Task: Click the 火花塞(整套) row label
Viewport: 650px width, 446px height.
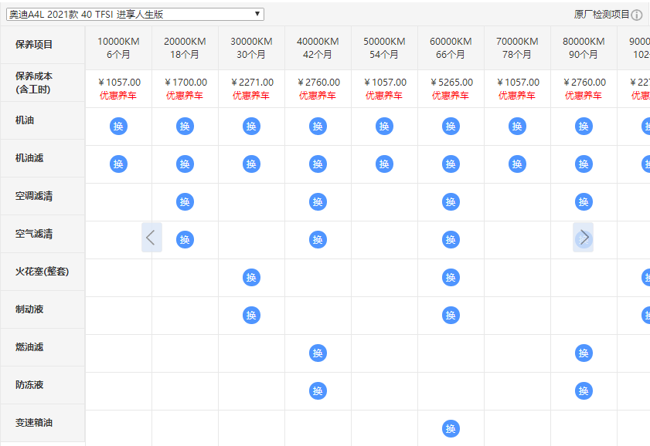Action: coord(42,272)
